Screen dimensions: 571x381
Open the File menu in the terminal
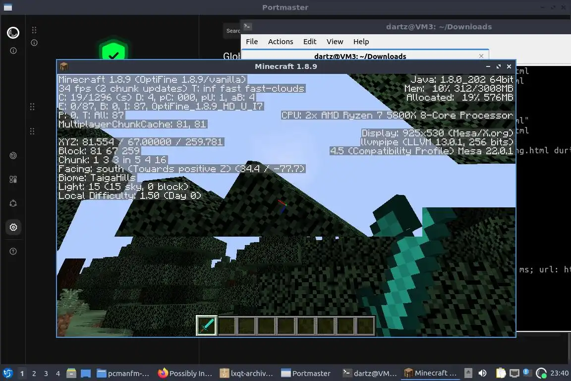(x=252, y=42)
